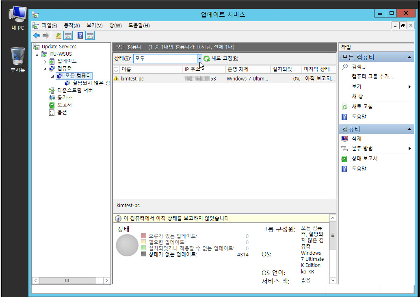Image resolution: width=420 pixels, height=297 pixels.
Task: Select 할당되지 않은 컴퓨터 tree item
Action: tap(91, 83)
